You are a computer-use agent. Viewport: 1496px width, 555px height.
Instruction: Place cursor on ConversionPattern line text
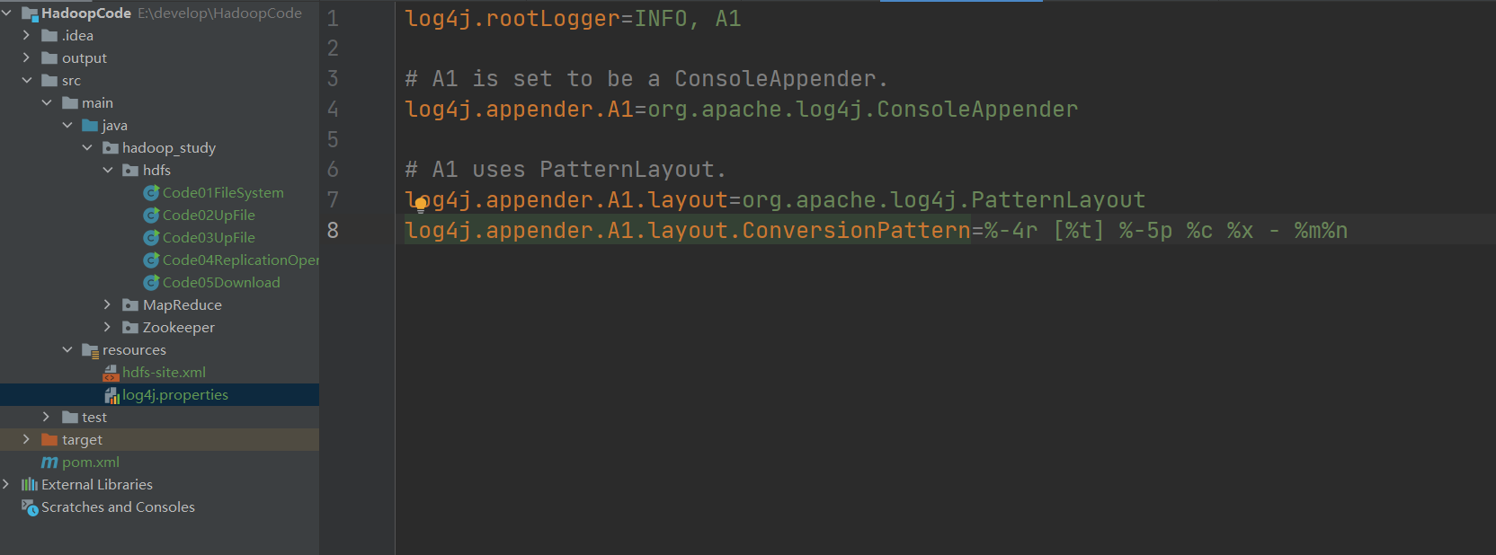tap(876, 231)
